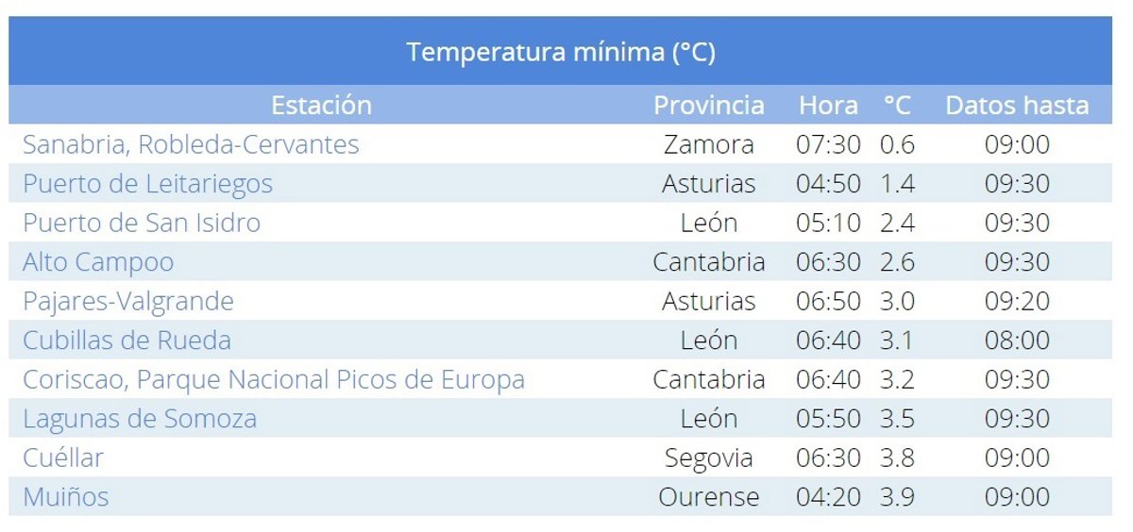This screenshot has width=1133, height=532.
Task: Click the Datos hasta column header
Action: coord(1017,105)
